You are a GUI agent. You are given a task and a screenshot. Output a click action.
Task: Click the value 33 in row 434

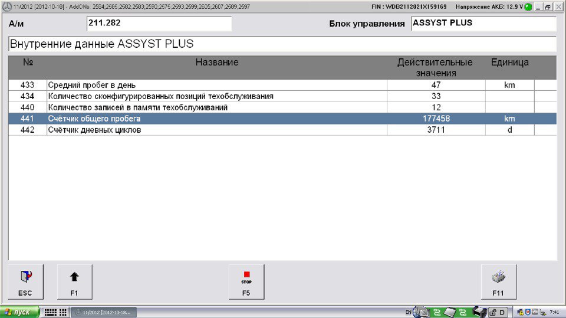pyautogui.click(x=436, y=96)
